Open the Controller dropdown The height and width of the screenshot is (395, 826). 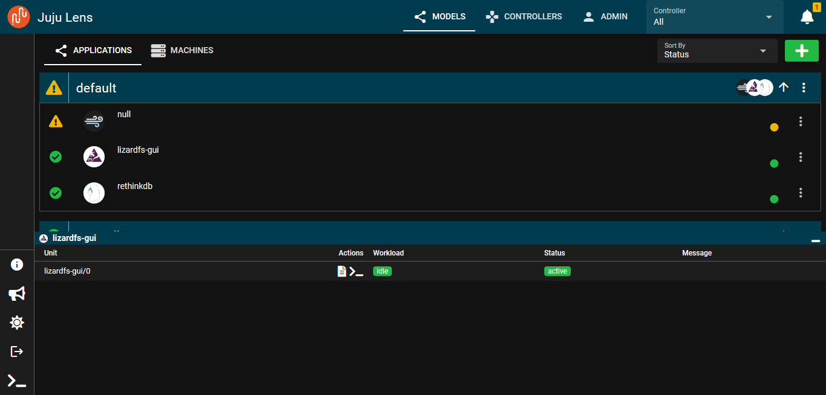[x=714, y=17]
